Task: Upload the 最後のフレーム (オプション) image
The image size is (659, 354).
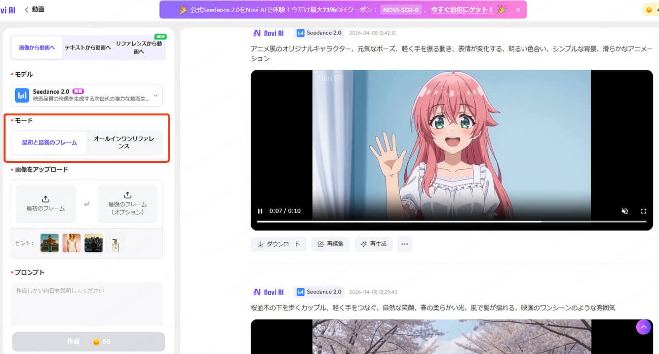Action: coord(128,204)
